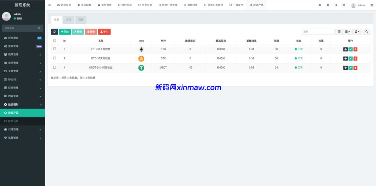Image resolution: width=376 pixels, height=186 pixels.
Task: Expand 会员管理 in the sidebar
Action: (x=22, y=63)
